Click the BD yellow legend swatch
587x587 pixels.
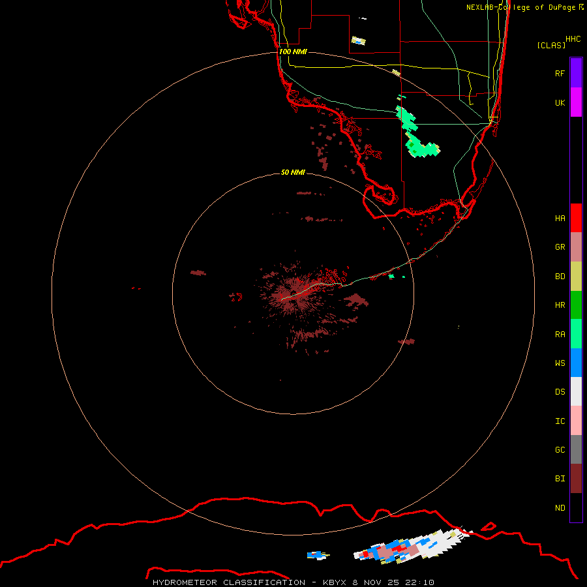click(x=576, y=277)
